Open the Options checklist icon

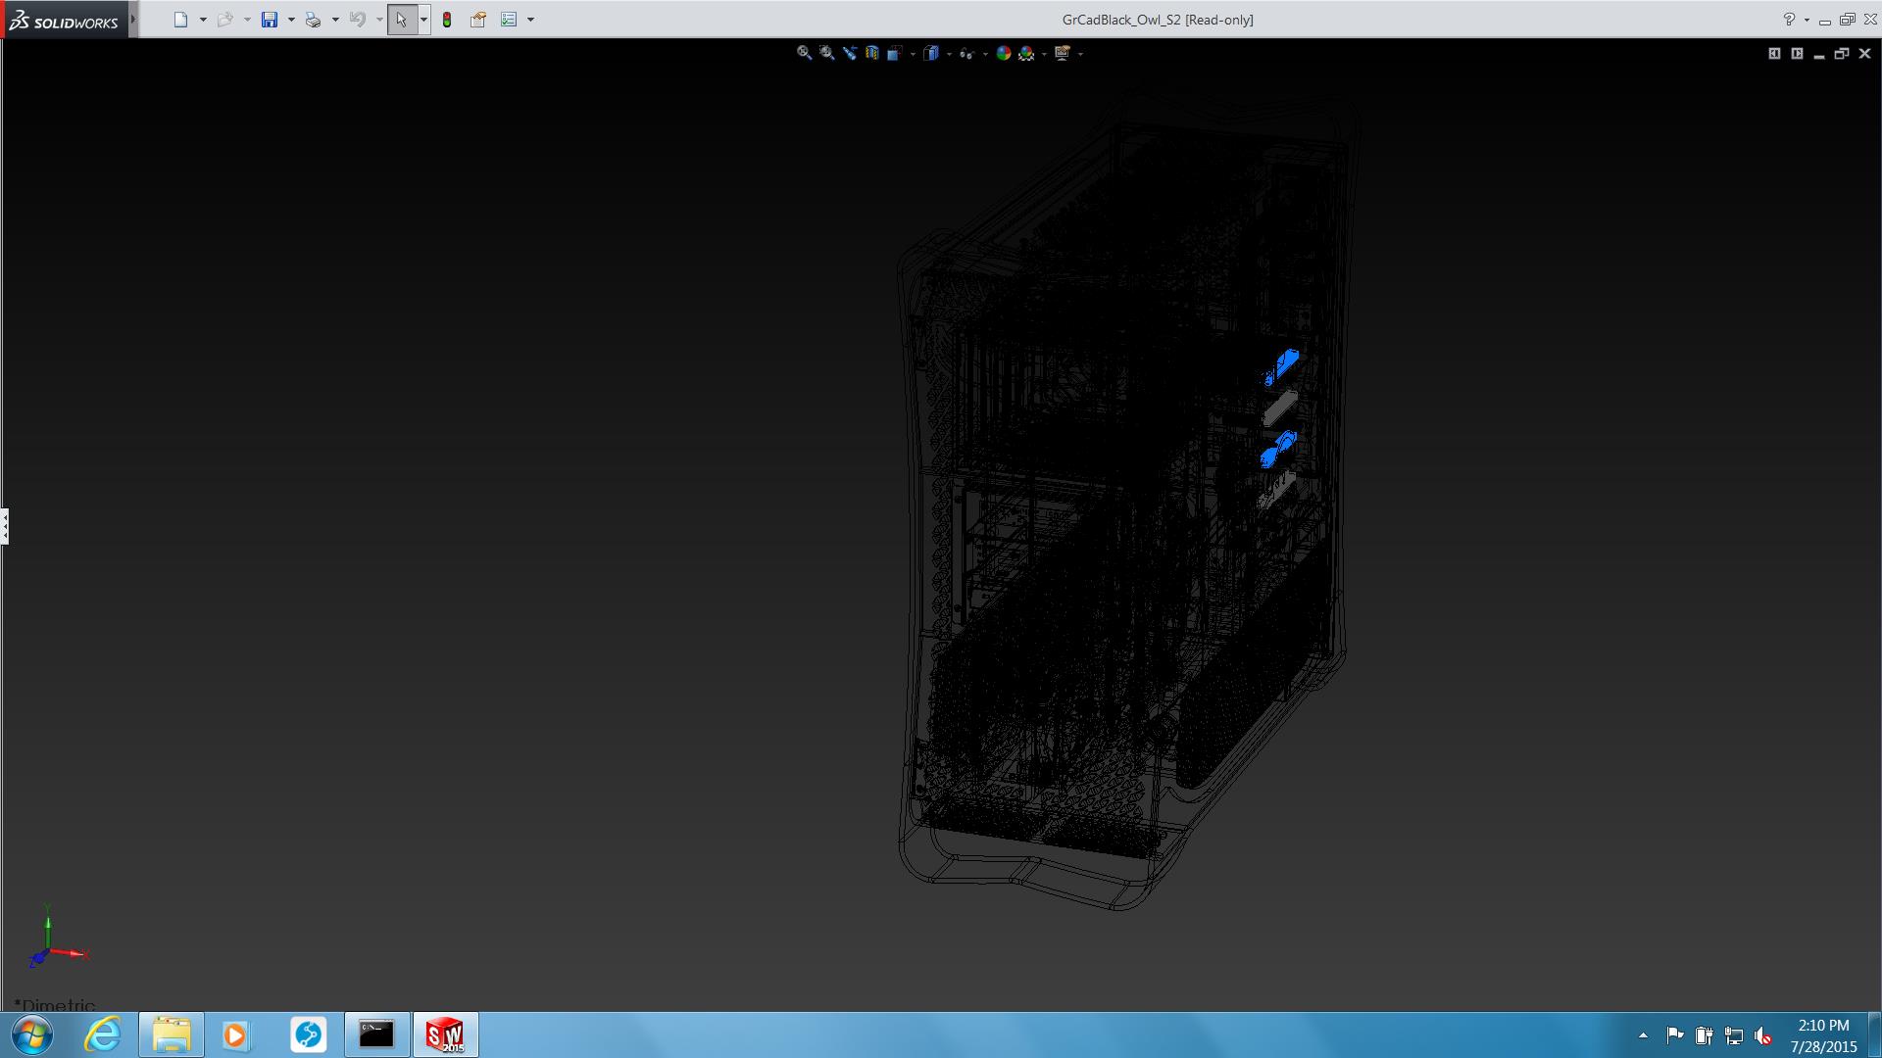coord(509,20)
